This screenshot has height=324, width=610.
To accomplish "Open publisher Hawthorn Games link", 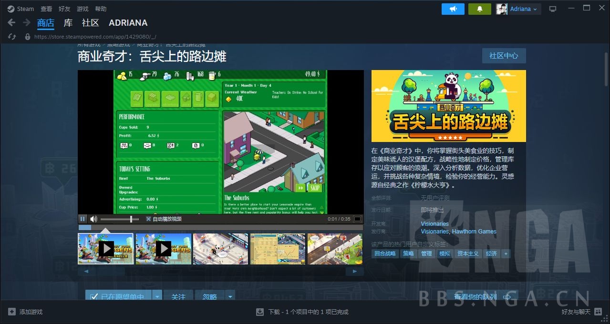I will [x=474, y=232].
